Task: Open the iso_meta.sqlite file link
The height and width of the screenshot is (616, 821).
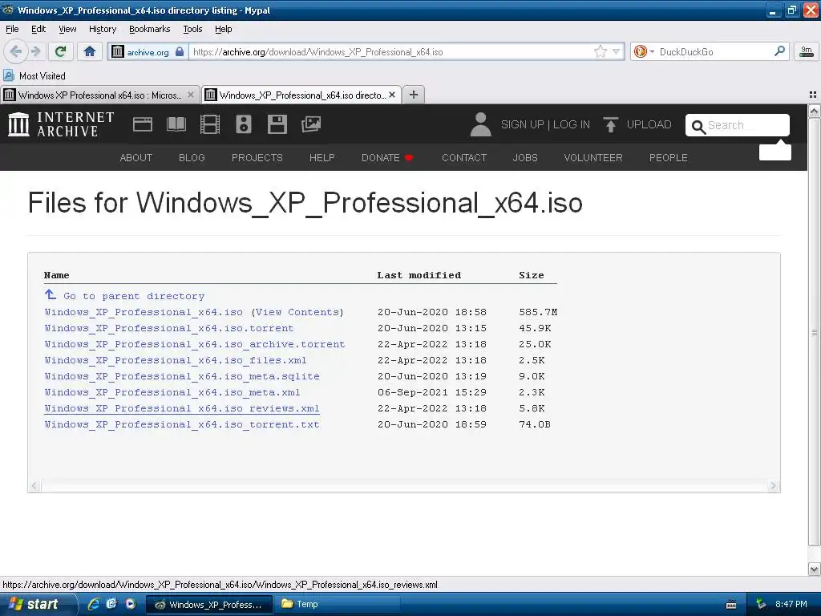Action: 182,377
